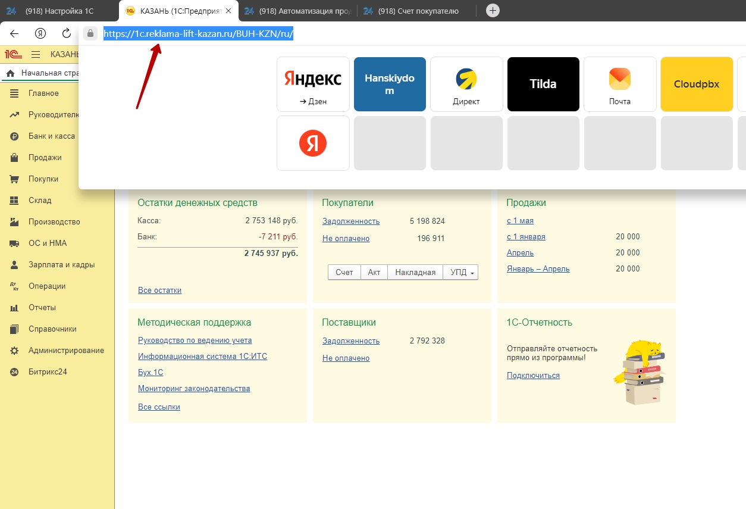Open Yandex Direct tile
The image size is (746, 509).
(x=466, y=84)
